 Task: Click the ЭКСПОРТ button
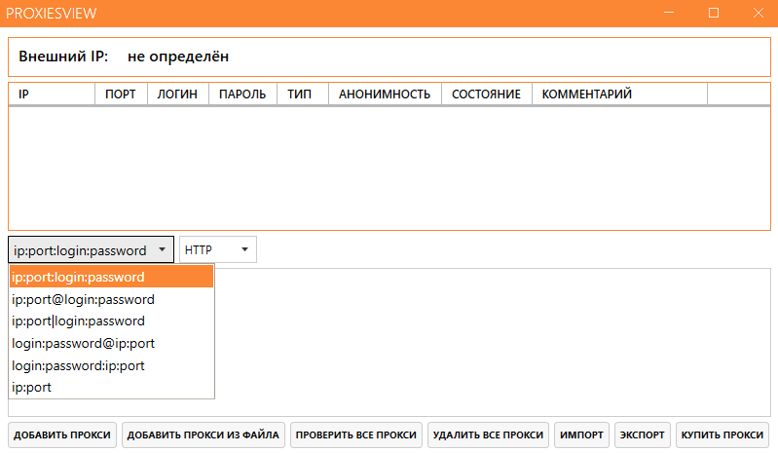[642, 435]
